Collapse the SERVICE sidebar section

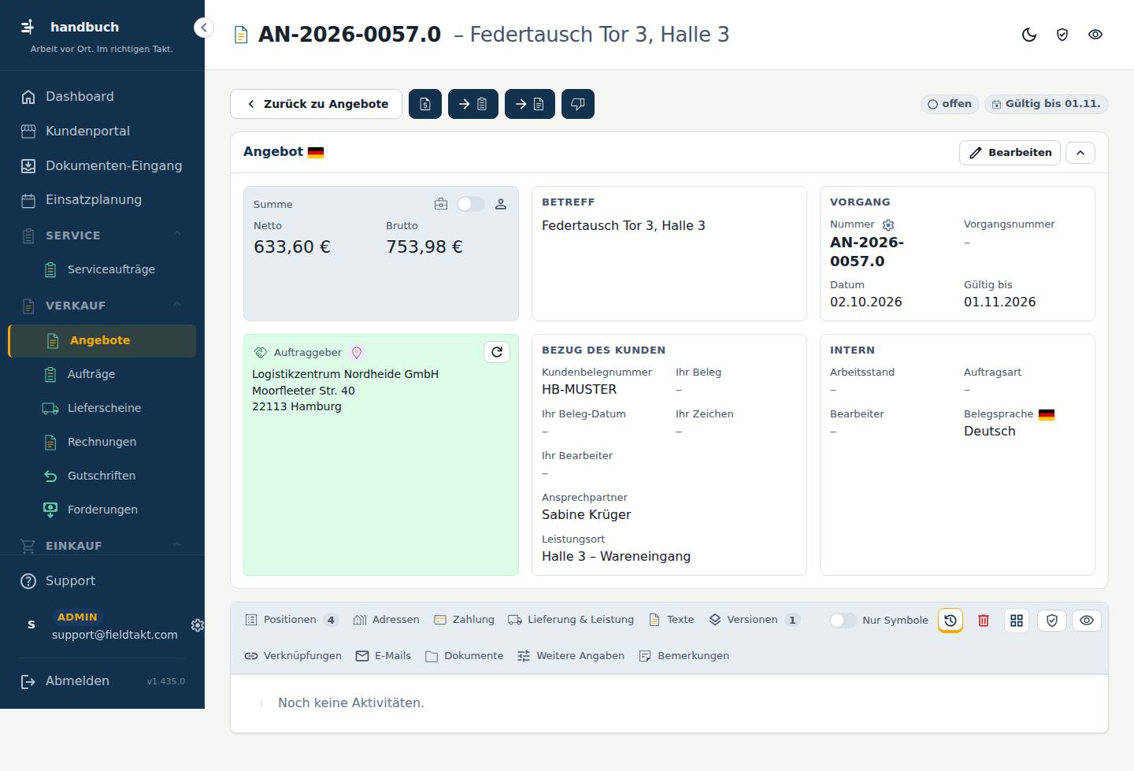(x=177, y=235)
